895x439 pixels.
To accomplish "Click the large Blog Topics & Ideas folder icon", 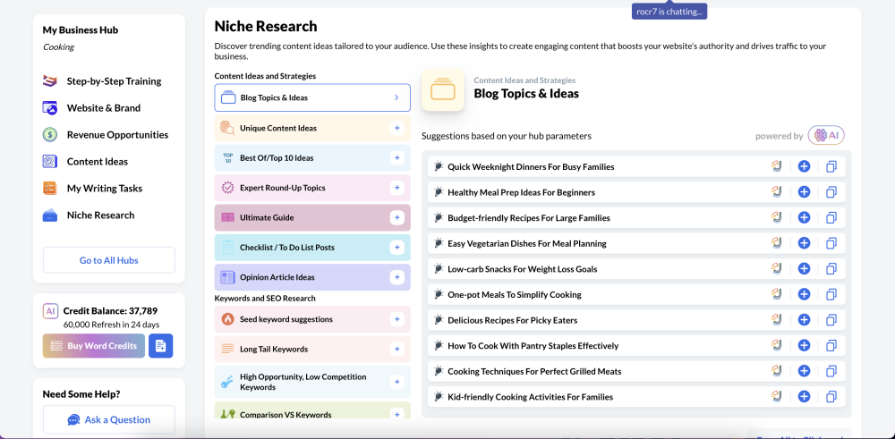I will (442, 90).
